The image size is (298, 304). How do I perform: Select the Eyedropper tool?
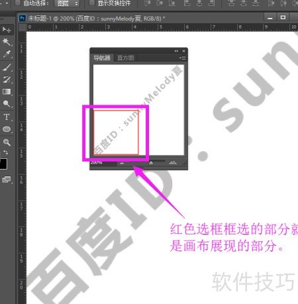point(6,54)
